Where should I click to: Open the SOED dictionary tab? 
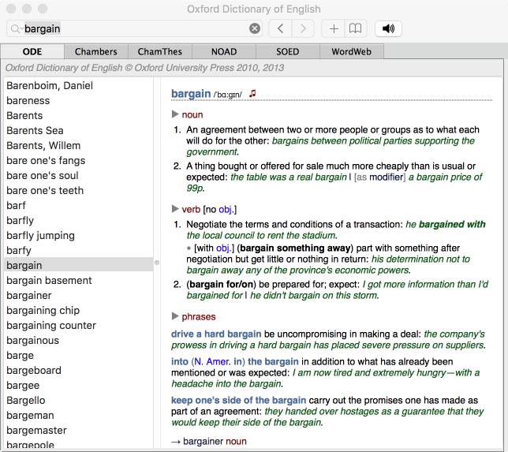(288, 51)
